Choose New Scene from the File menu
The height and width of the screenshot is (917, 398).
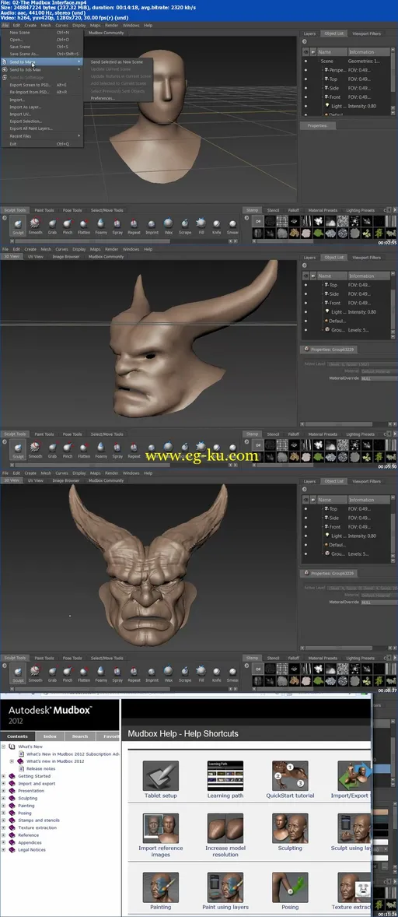click(x=42, y=32)
